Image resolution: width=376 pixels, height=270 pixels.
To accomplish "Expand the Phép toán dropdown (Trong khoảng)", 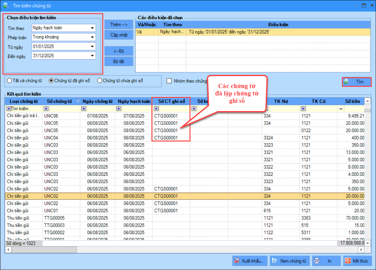I will (x=92, y=37).
